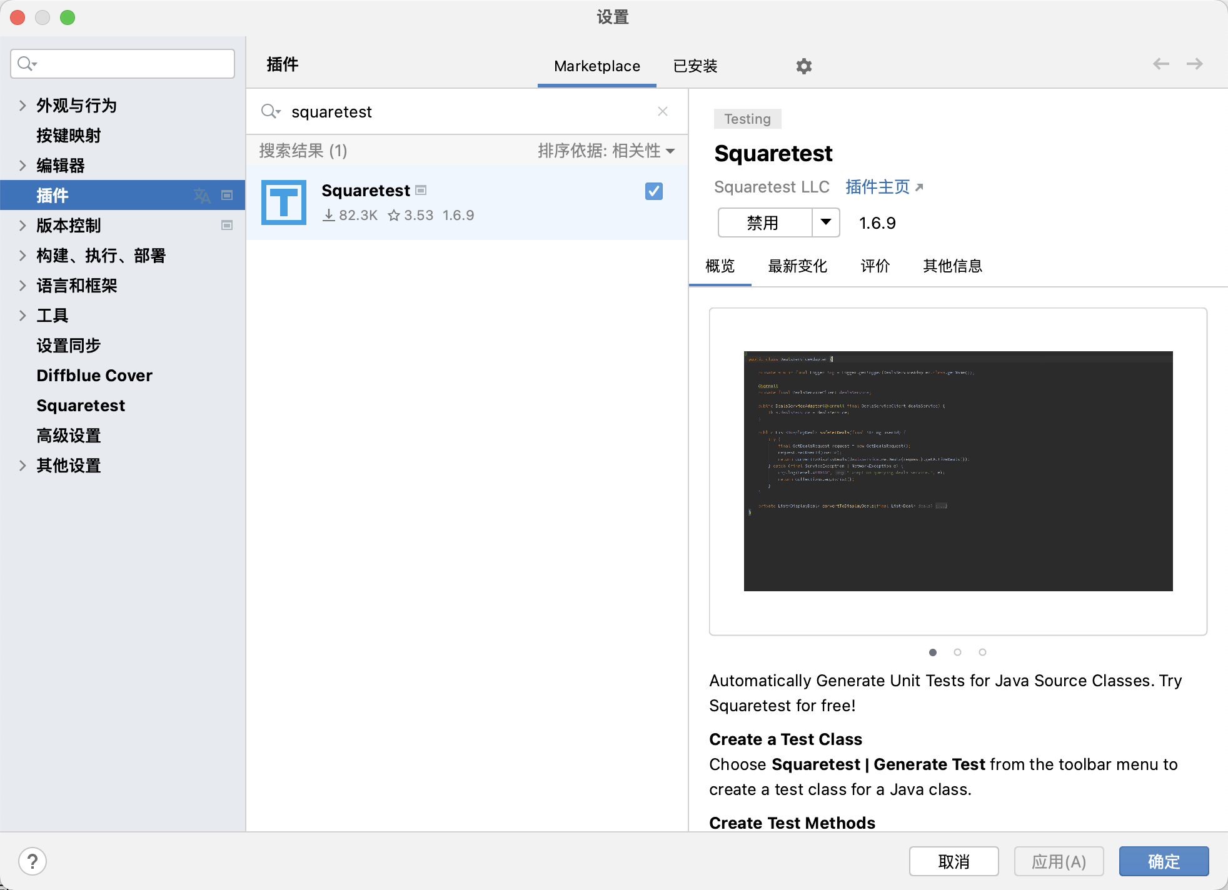The image size is (1228, 890).
Task: Expand the 外观与行为 settings group
Action: pos(23,105)
